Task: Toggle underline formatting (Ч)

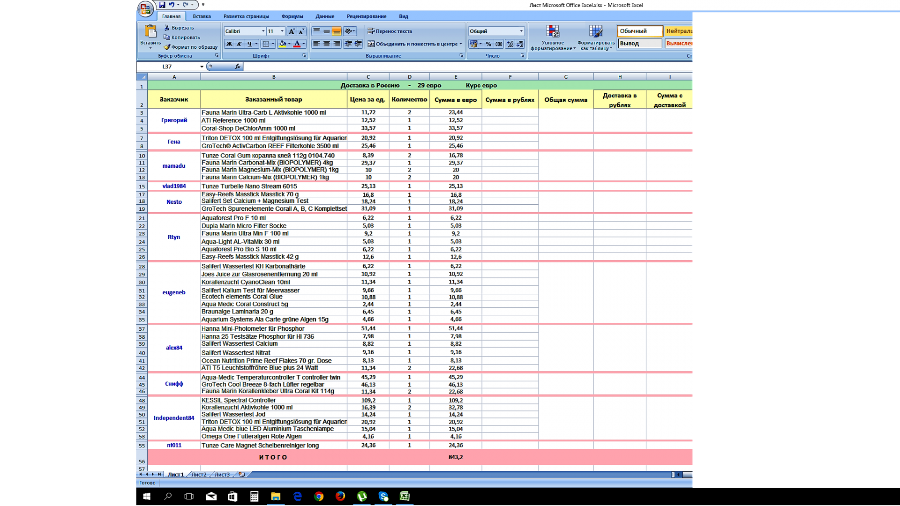Action: point(249,44)
